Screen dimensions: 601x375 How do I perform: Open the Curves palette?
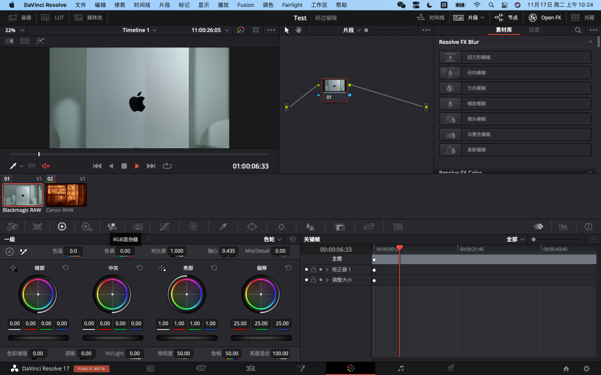point(164,227)
